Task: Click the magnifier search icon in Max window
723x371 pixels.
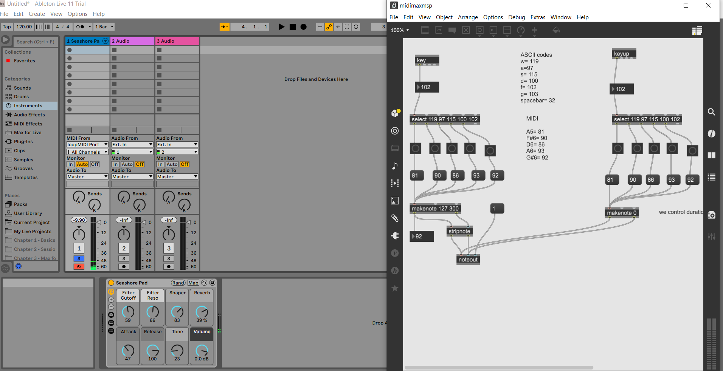Action: point(711,112)
